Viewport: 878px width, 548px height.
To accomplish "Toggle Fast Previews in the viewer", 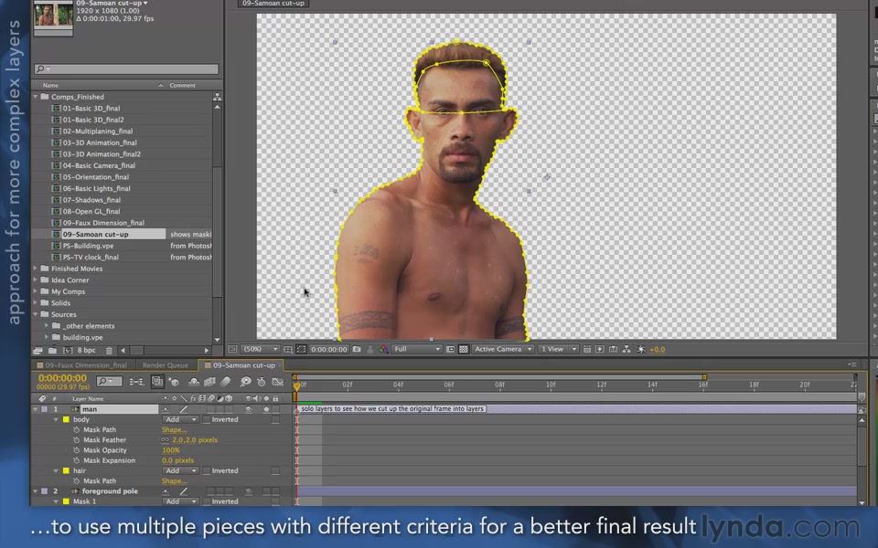I will click(600, 350).
